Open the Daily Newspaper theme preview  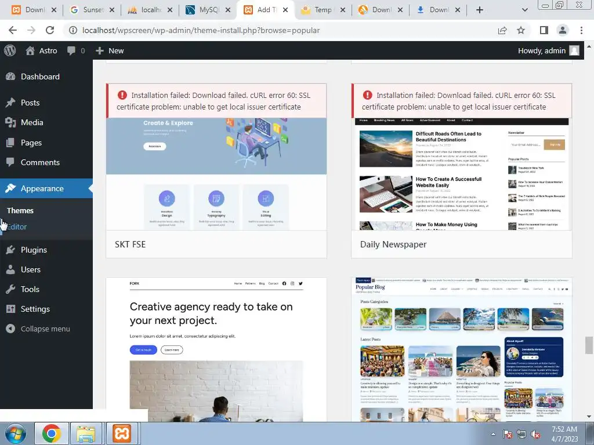(461, 174)
